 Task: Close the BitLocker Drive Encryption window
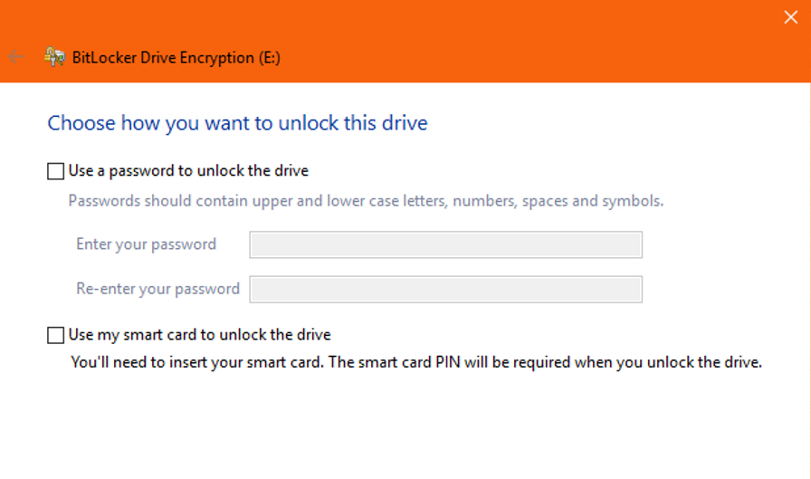pos(790,17)
